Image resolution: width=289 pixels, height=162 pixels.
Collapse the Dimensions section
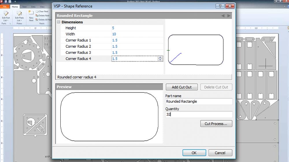59,22
